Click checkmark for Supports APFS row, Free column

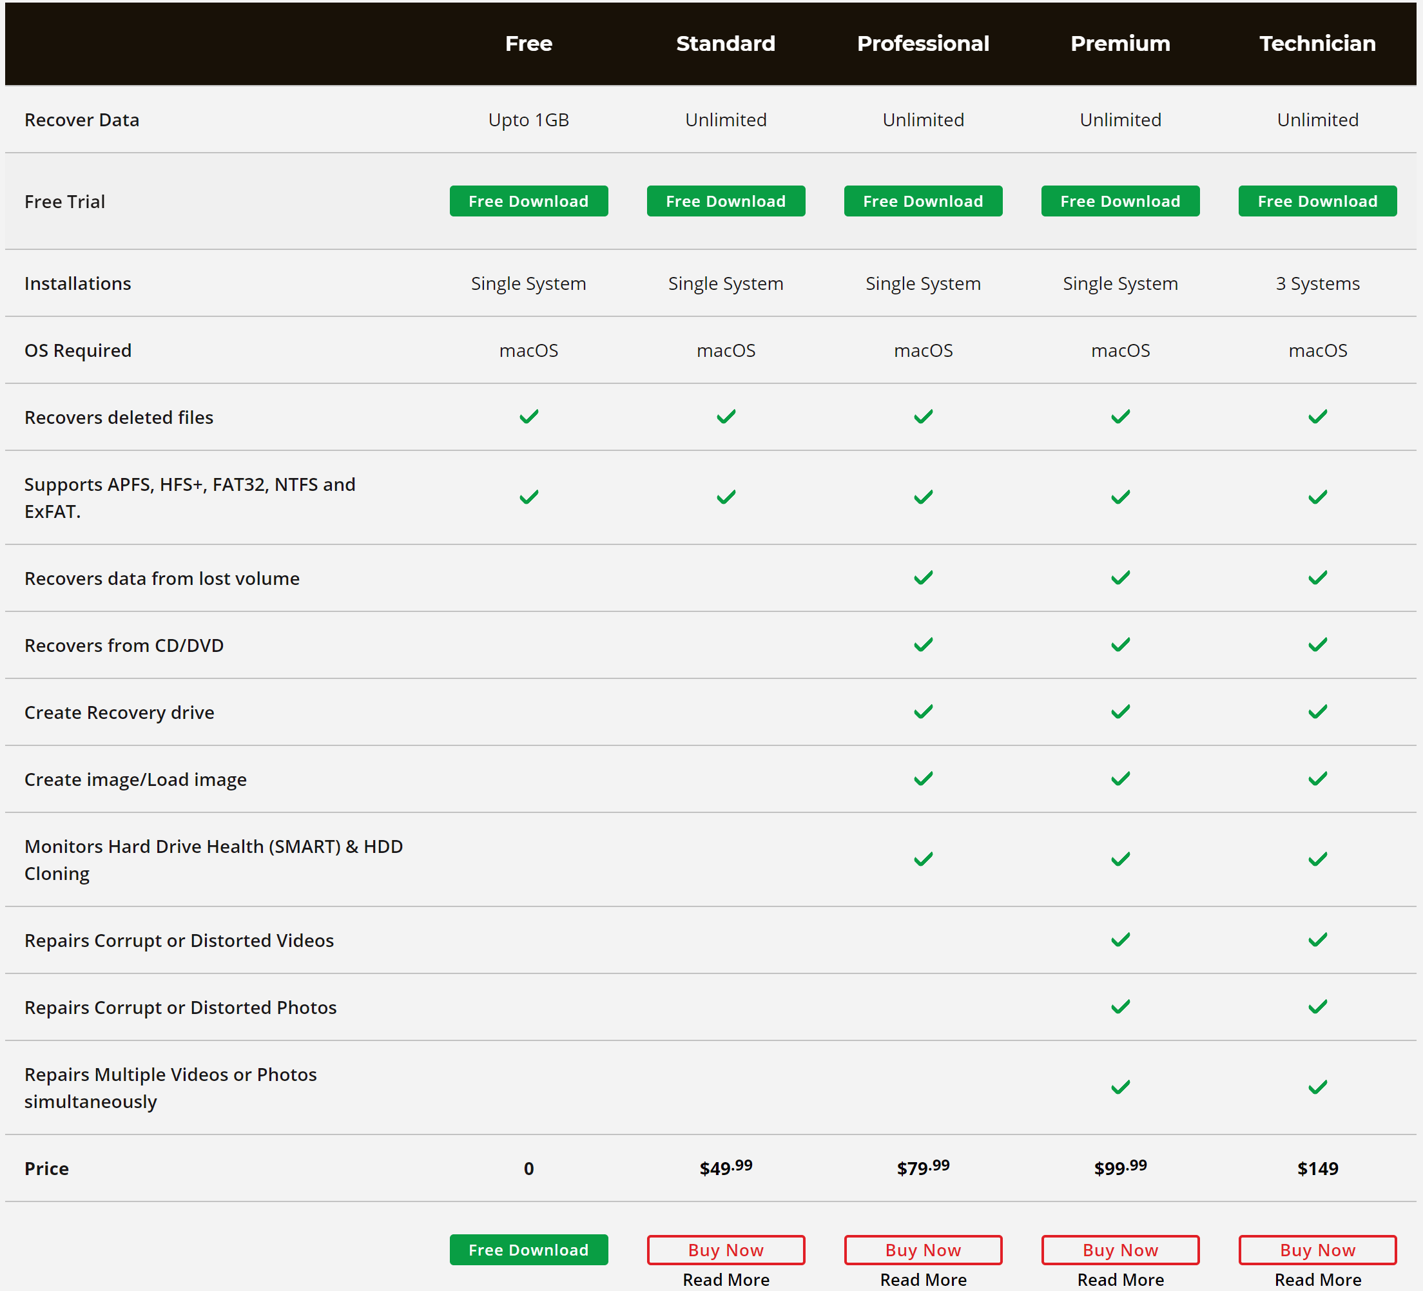(x=528, y=497)
